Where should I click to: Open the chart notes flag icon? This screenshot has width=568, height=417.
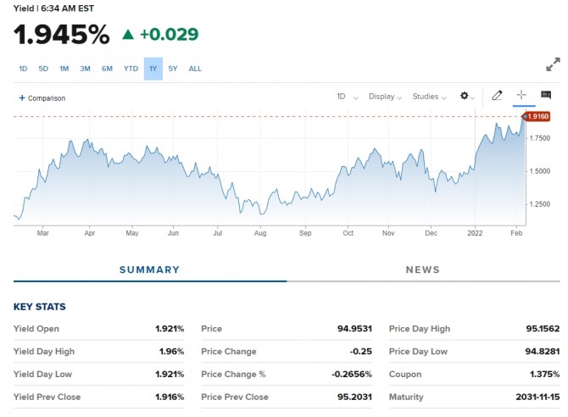point(546,95)
